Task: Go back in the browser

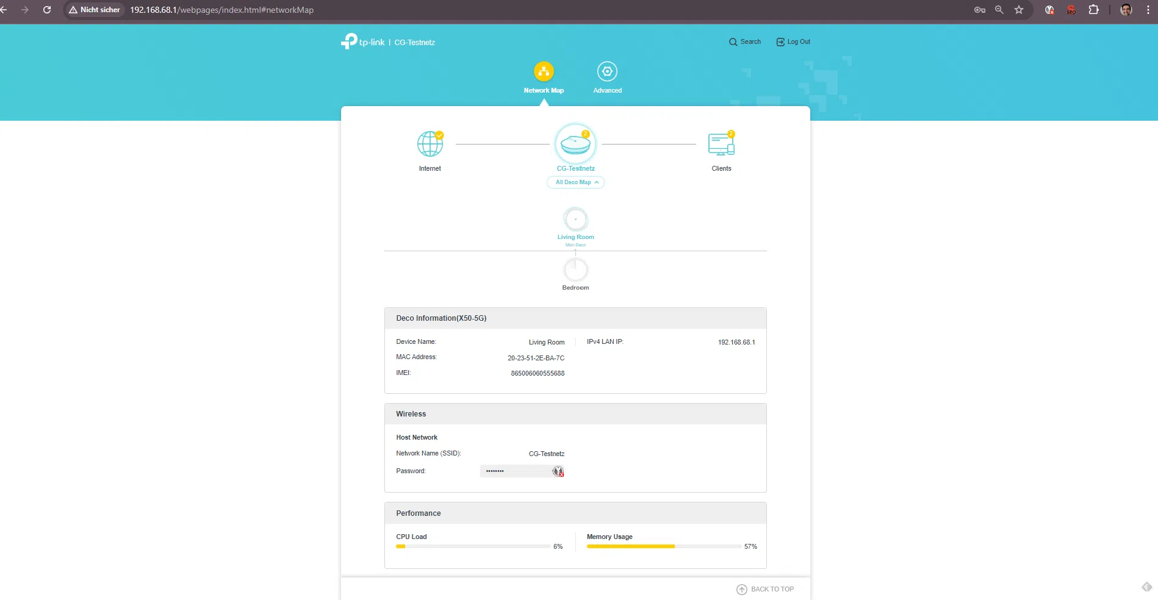Action: coord(4,10)
